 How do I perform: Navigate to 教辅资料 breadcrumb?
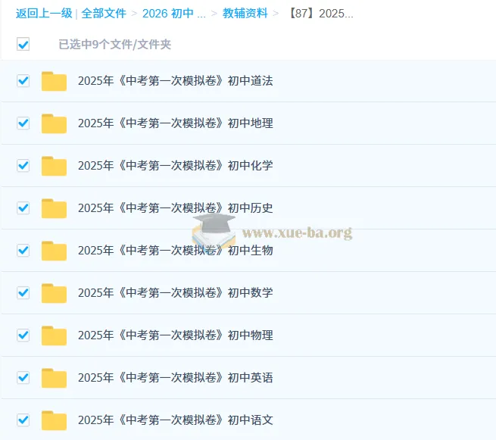[x=245, y=14]
